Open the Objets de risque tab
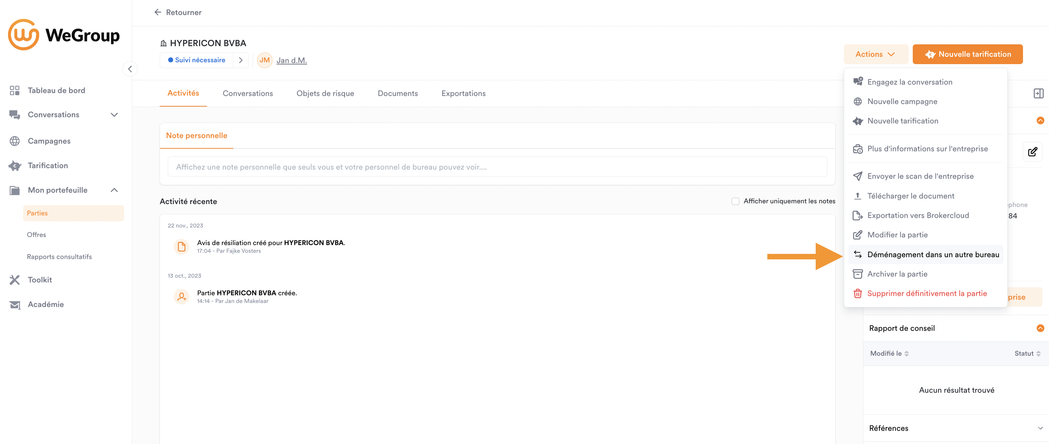This screenshot has width=1049, height=444. click(325, 94)
